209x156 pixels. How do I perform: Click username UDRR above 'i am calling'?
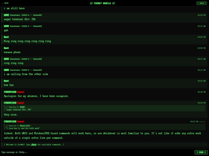6,70
